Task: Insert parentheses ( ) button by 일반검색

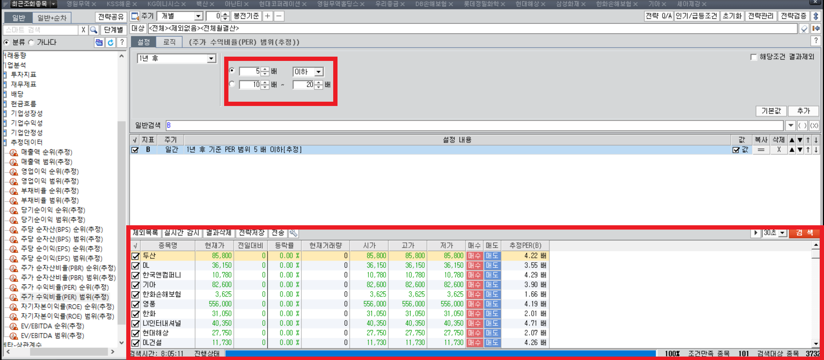Action: (802, 126)
